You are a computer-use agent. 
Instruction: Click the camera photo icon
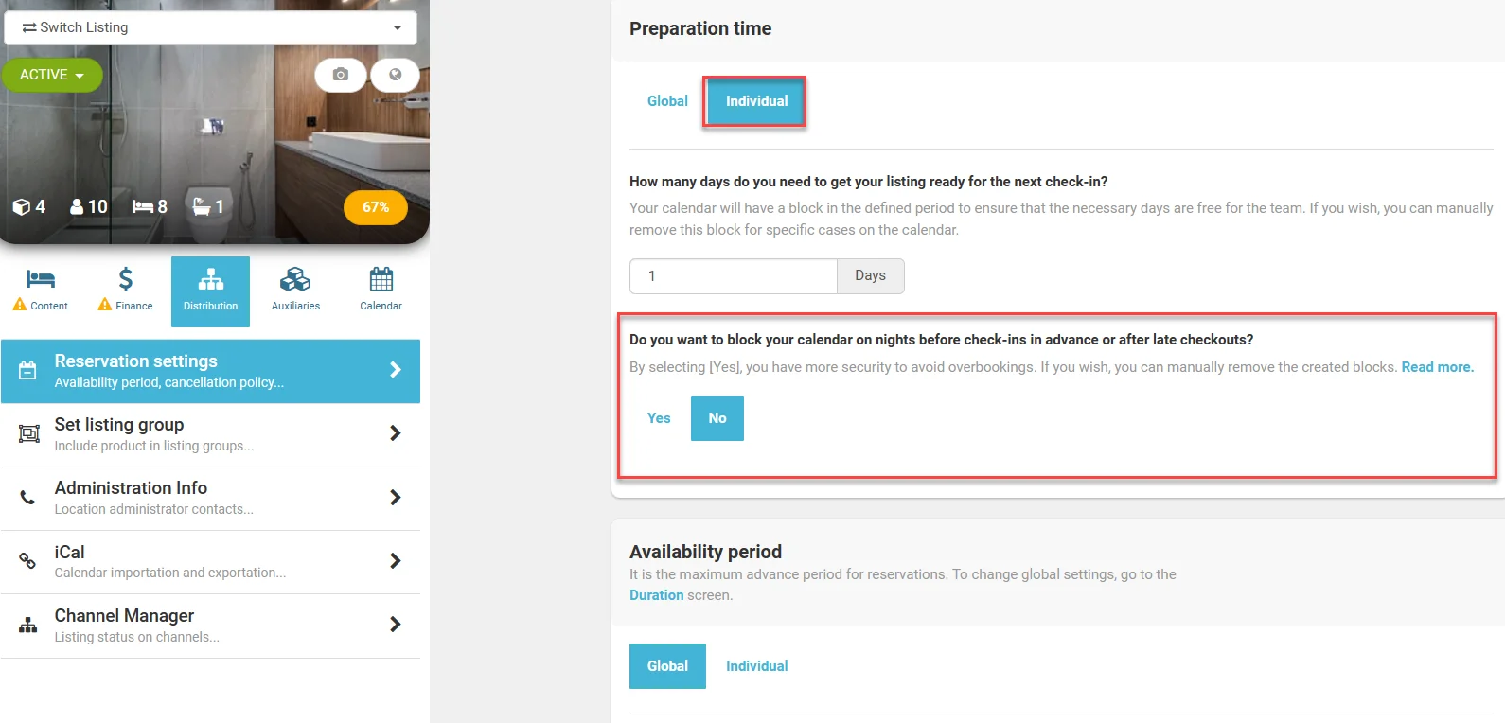pyautogui.click(x=341, y=75)
